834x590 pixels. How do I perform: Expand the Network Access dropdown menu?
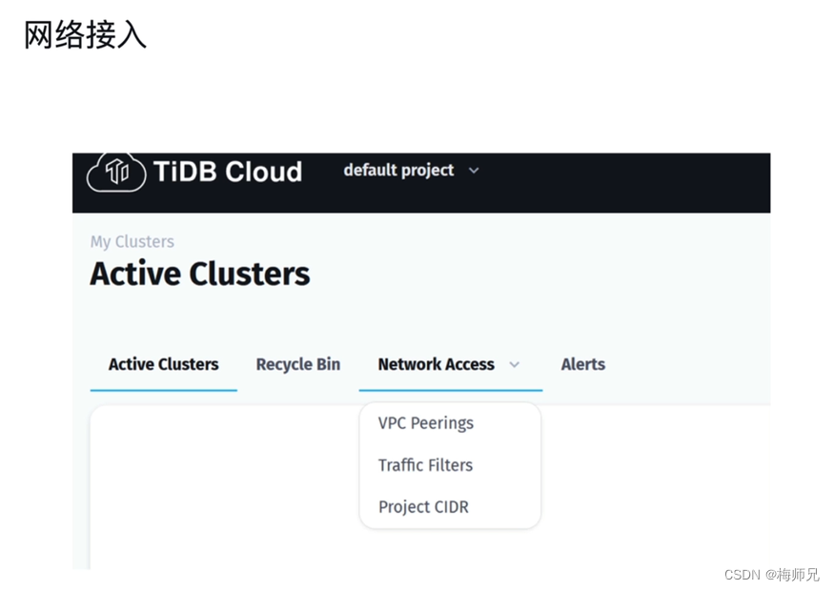coord(437,364)
